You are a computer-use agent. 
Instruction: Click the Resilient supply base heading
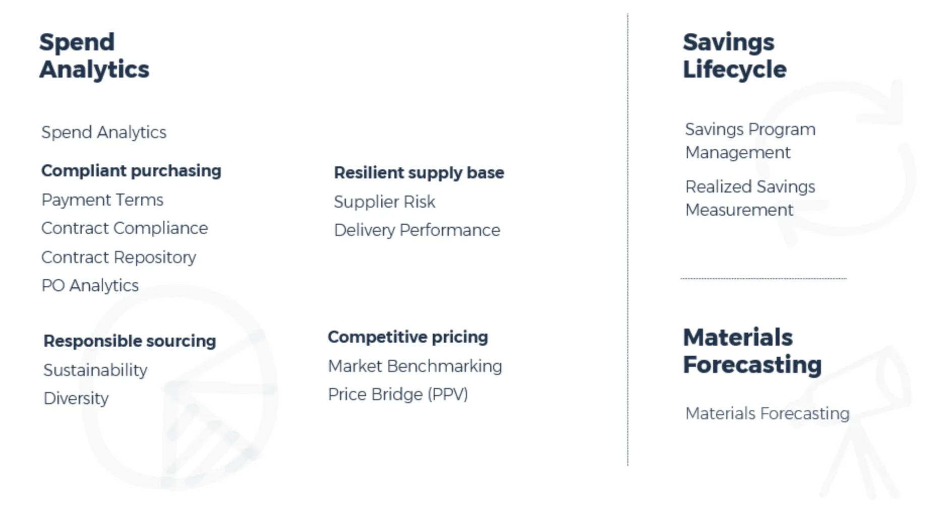pyautogui.click(x=419, y=173)
